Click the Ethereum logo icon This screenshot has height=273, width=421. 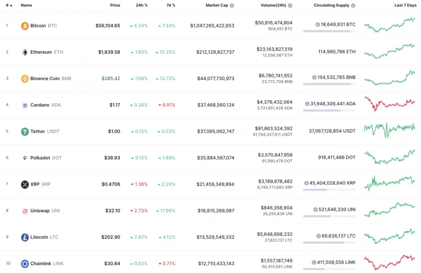[25, 52]
